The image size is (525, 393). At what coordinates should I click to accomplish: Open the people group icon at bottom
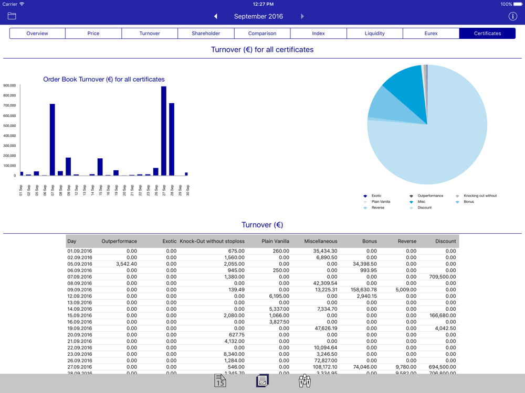coord(304,381)
